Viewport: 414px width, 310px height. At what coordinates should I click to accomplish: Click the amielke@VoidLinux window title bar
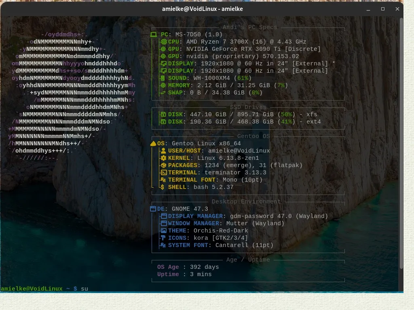tap(202, 9)
